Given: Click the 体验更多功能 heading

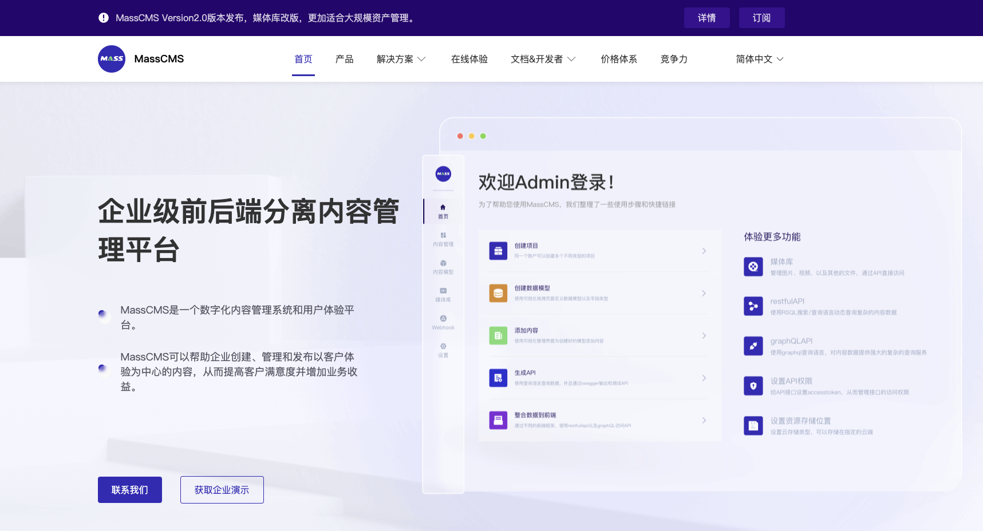Looking at the screenshot, I should pos(772,236).
